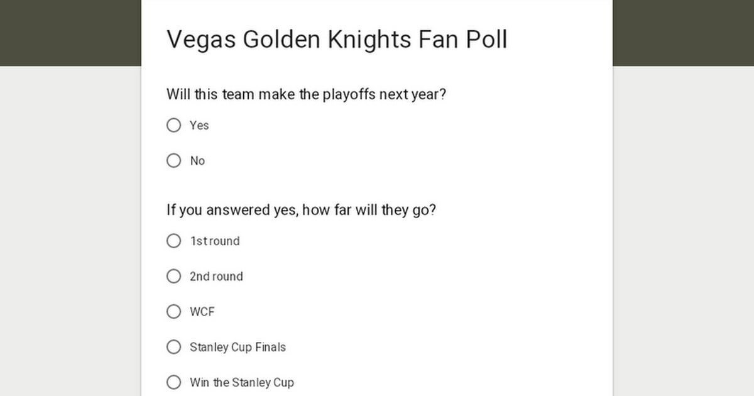754x396 pixels.
Task: Click the dark header banner right of form
Action: coord(684,31)
